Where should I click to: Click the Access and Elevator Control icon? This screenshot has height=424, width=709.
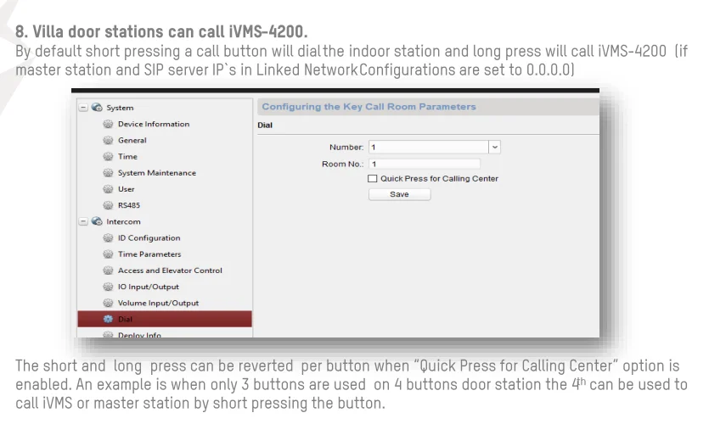point(108,271)
